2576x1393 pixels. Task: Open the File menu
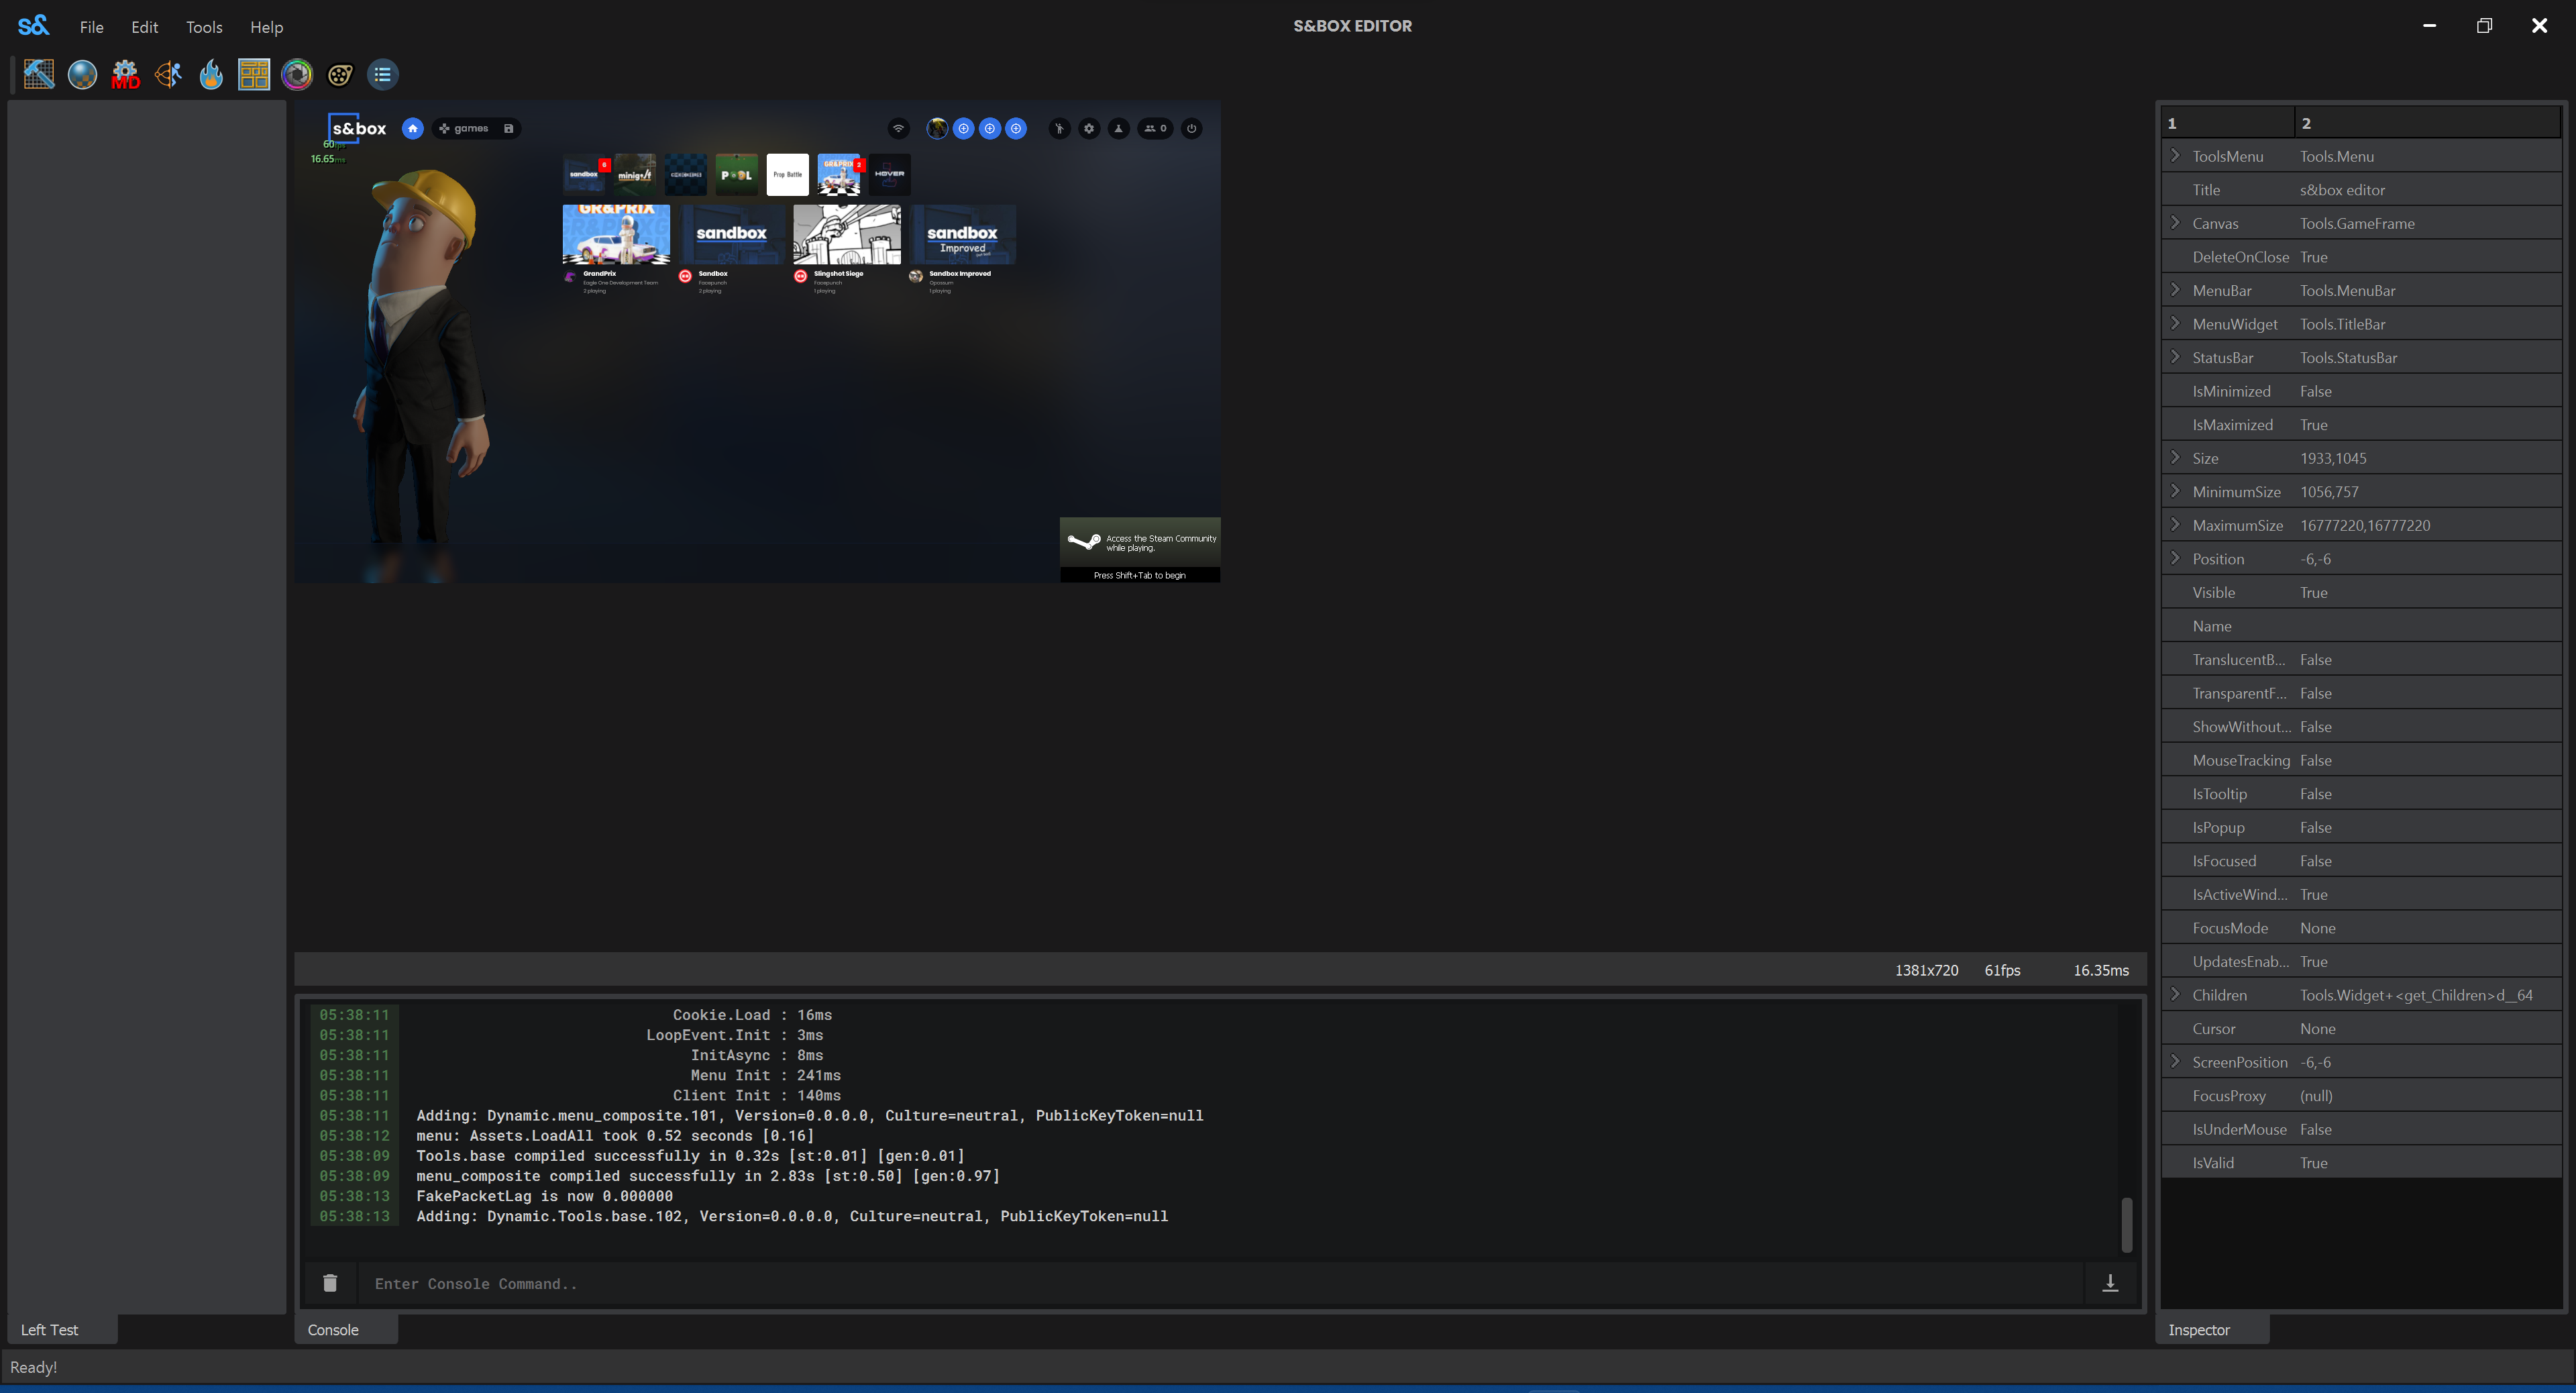tap(91, 27)
